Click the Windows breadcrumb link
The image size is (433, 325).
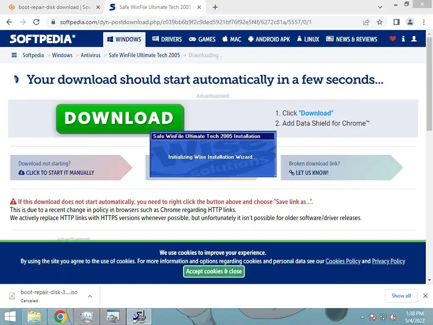tap(62, 55)
